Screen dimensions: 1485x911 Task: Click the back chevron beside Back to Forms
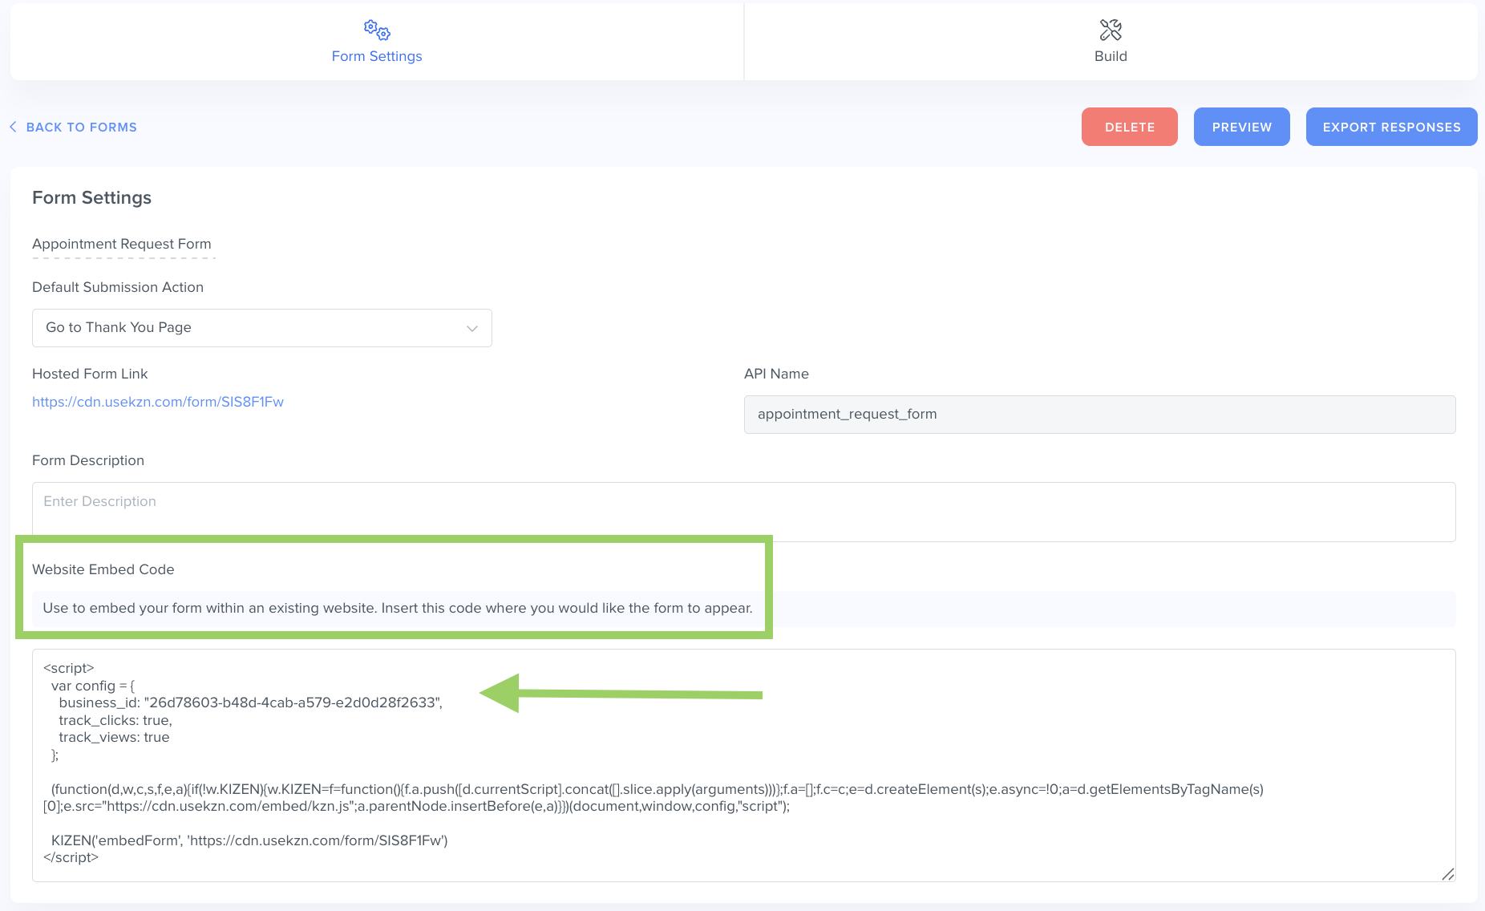[13, 127]
